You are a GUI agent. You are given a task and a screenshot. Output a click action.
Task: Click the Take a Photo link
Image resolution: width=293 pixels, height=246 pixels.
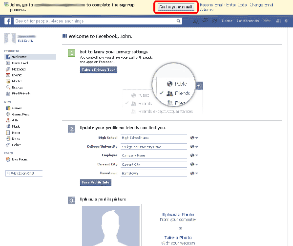point(178,238)
